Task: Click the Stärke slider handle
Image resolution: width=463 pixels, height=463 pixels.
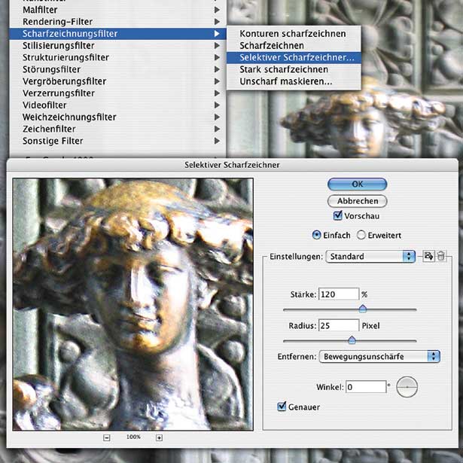Action: [x=362, y=309]
